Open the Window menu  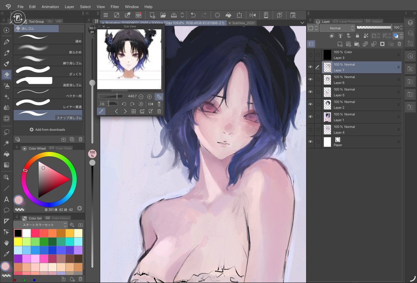[x=132, y=7]
